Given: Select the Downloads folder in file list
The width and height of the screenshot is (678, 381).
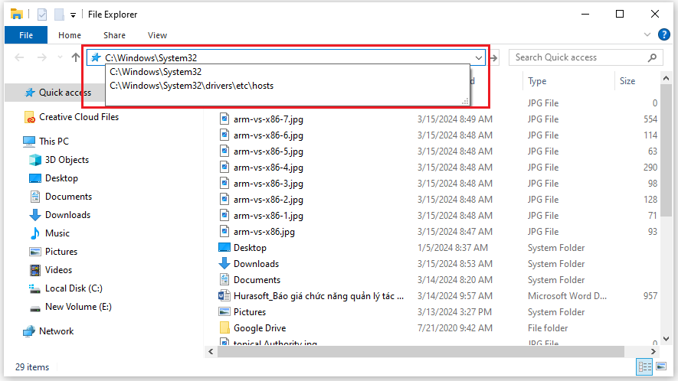Looking at the screenshot, I should [x=256, y=263].
